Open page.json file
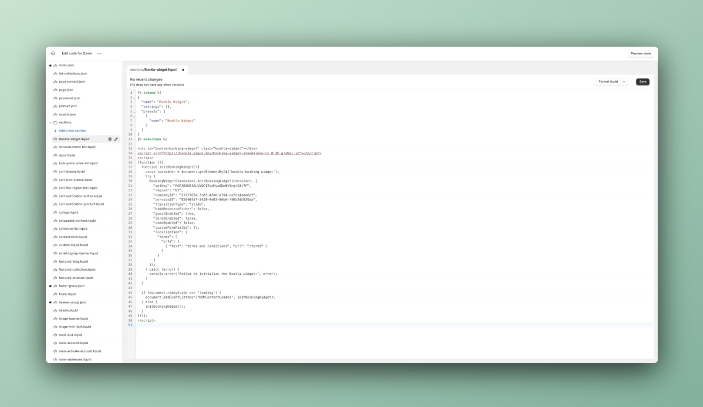The width and height of the screenshot is (703, 407). [66, 90]
